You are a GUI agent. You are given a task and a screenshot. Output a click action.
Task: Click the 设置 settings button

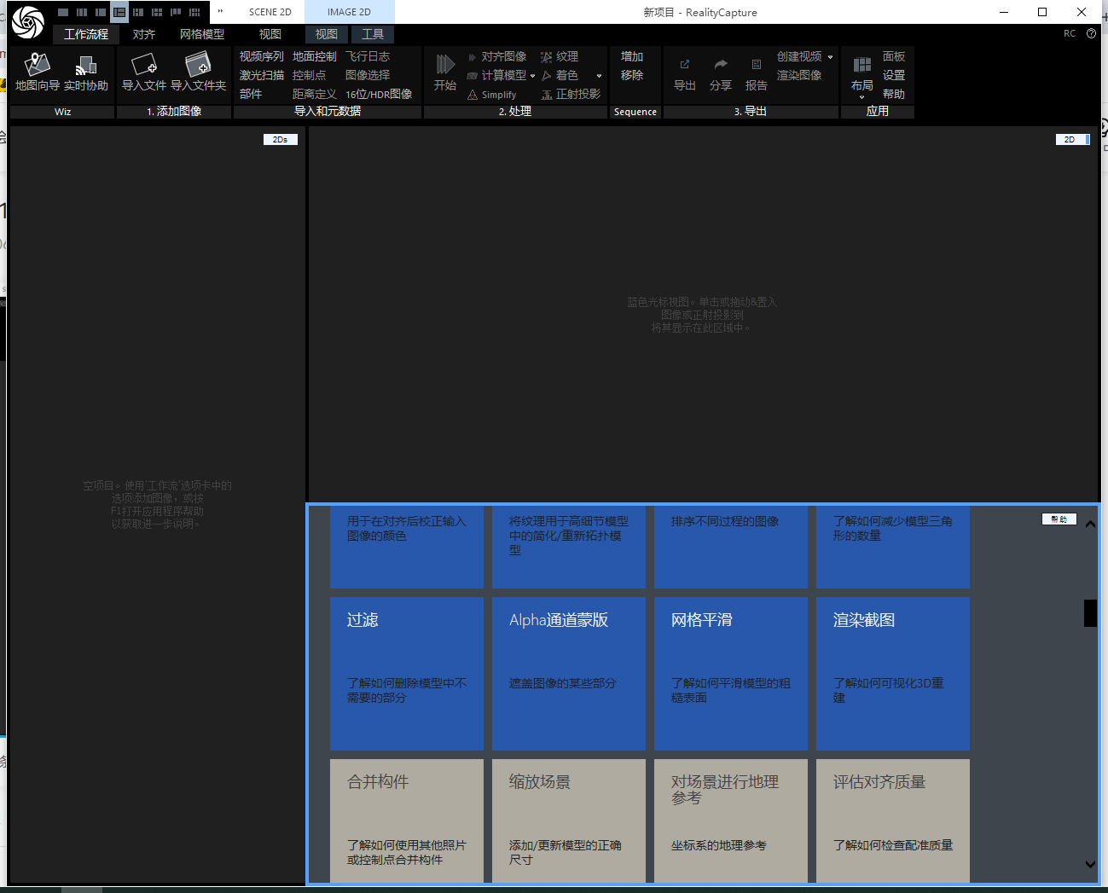[x=893, y=75]
